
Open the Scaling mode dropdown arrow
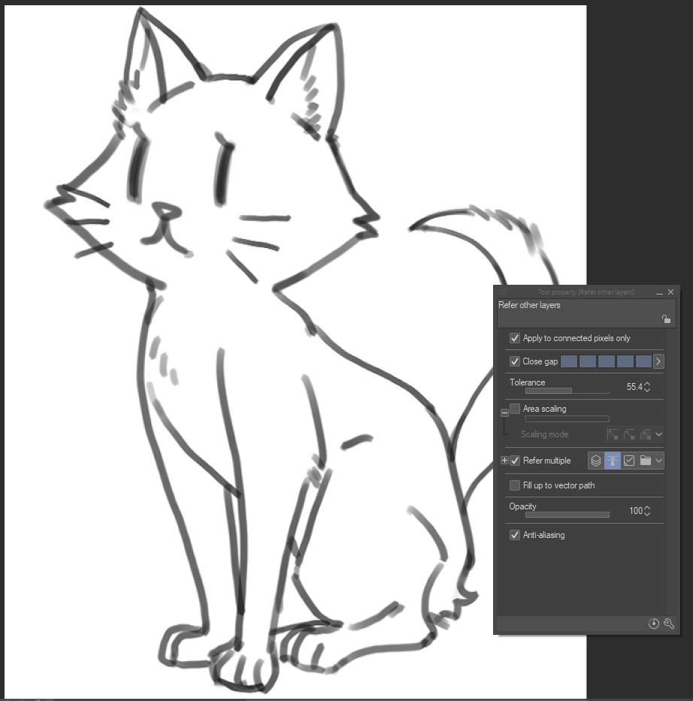pos(658,434)
